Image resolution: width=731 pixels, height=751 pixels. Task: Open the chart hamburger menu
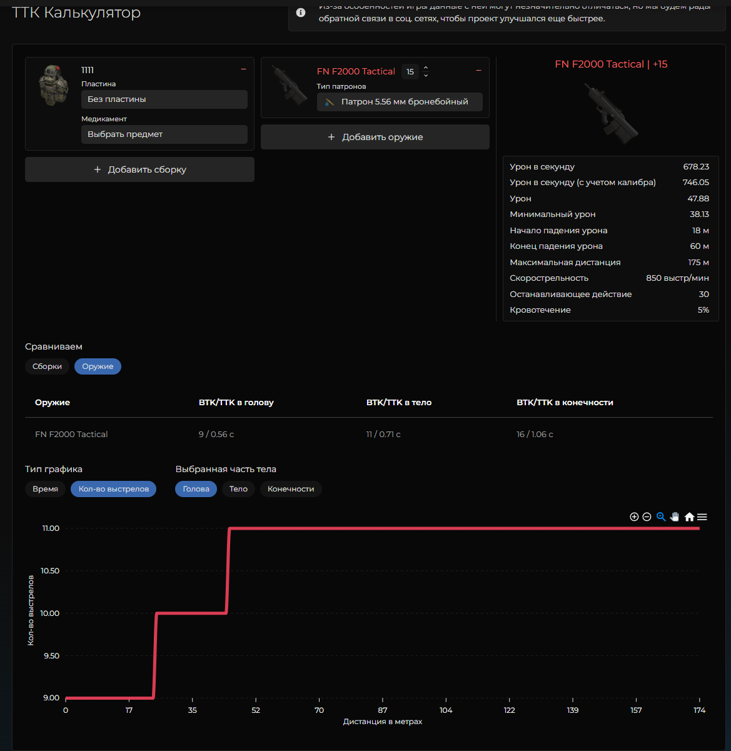click(x=702, y=517)
